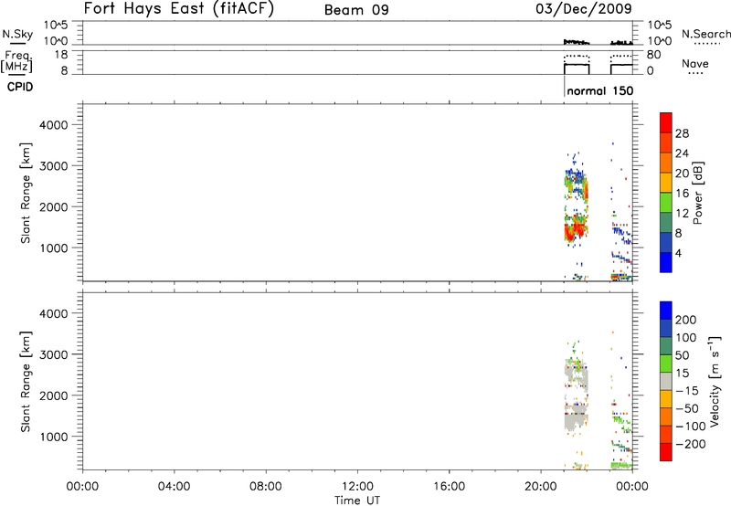This screenshot has width=731, height=506.
Task: Click 'Slant Range [km]' label of velocity panel
Action: click(26, 382)
